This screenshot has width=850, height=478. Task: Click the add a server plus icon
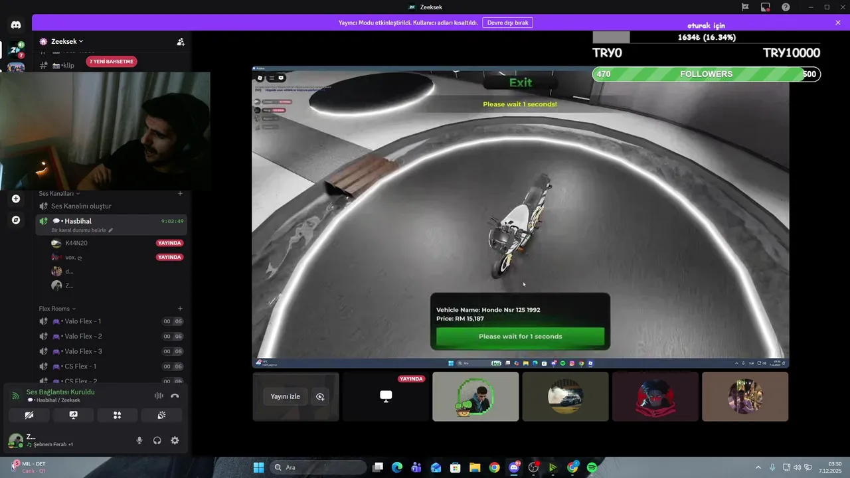point(16,199)
